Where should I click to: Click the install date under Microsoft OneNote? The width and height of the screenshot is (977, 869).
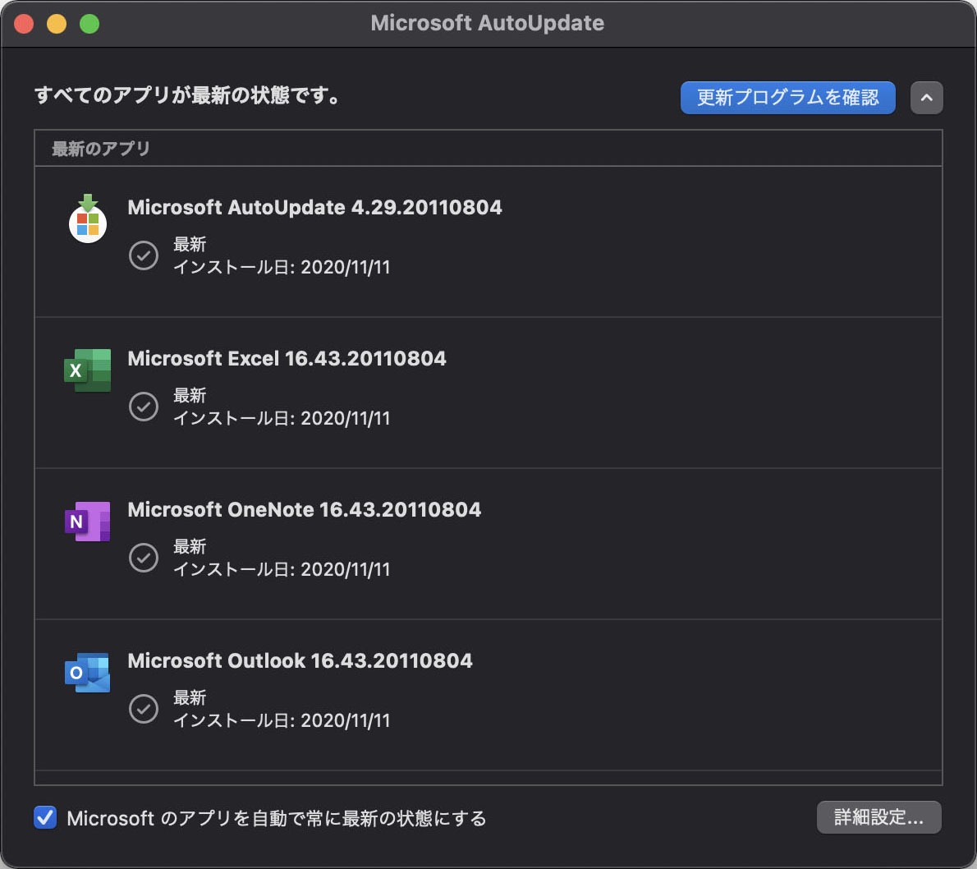(282, 570)
